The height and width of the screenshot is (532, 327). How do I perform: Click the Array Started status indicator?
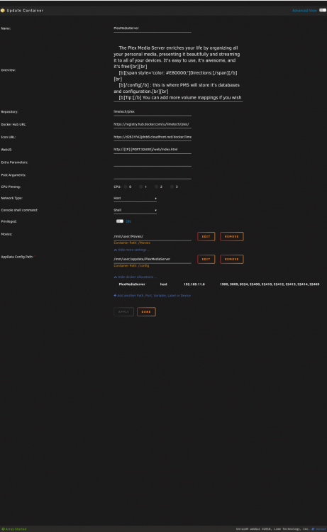point(14,529)
